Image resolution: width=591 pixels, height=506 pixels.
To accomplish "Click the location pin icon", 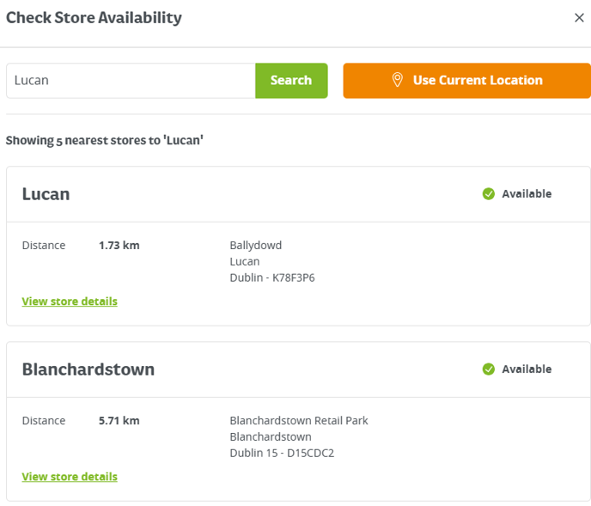I will pyautogui.click(x=397, y=80).
